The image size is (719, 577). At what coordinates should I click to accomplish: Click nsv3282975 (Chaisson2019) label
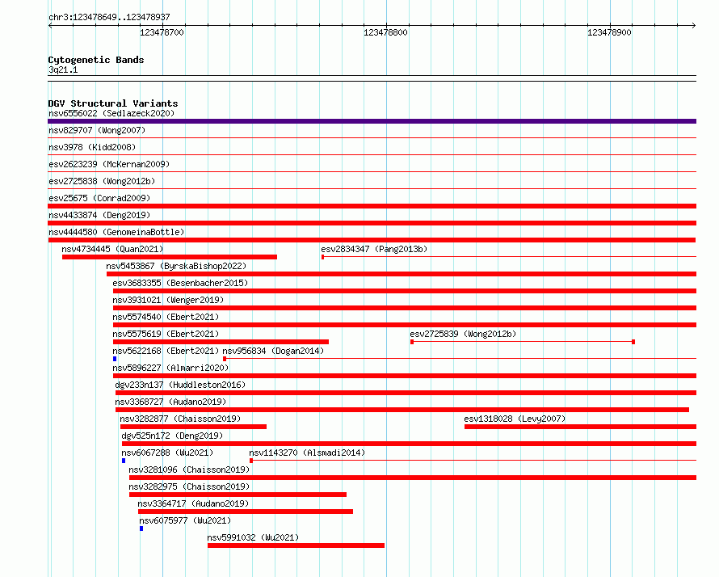[x=189, y=486]
